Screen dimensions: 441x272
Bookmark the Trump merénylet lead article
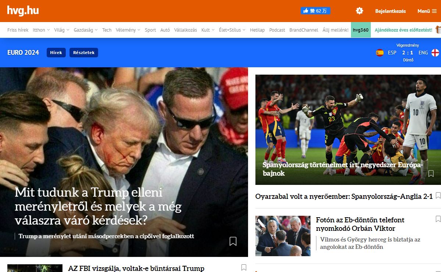[233, 241]
